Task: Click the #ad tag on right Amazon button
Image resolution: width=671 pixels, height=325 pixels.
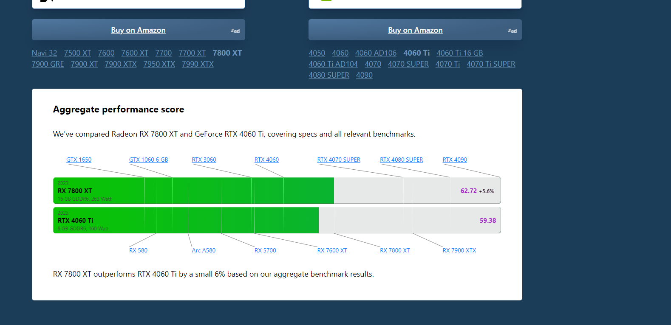Action: tap(512, 31)
